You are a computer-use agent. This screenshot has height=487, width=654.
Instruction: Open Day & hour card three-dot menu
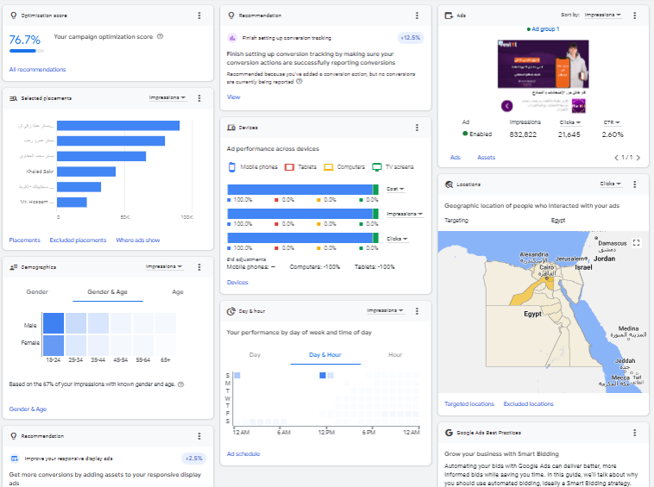click(417, 311)
